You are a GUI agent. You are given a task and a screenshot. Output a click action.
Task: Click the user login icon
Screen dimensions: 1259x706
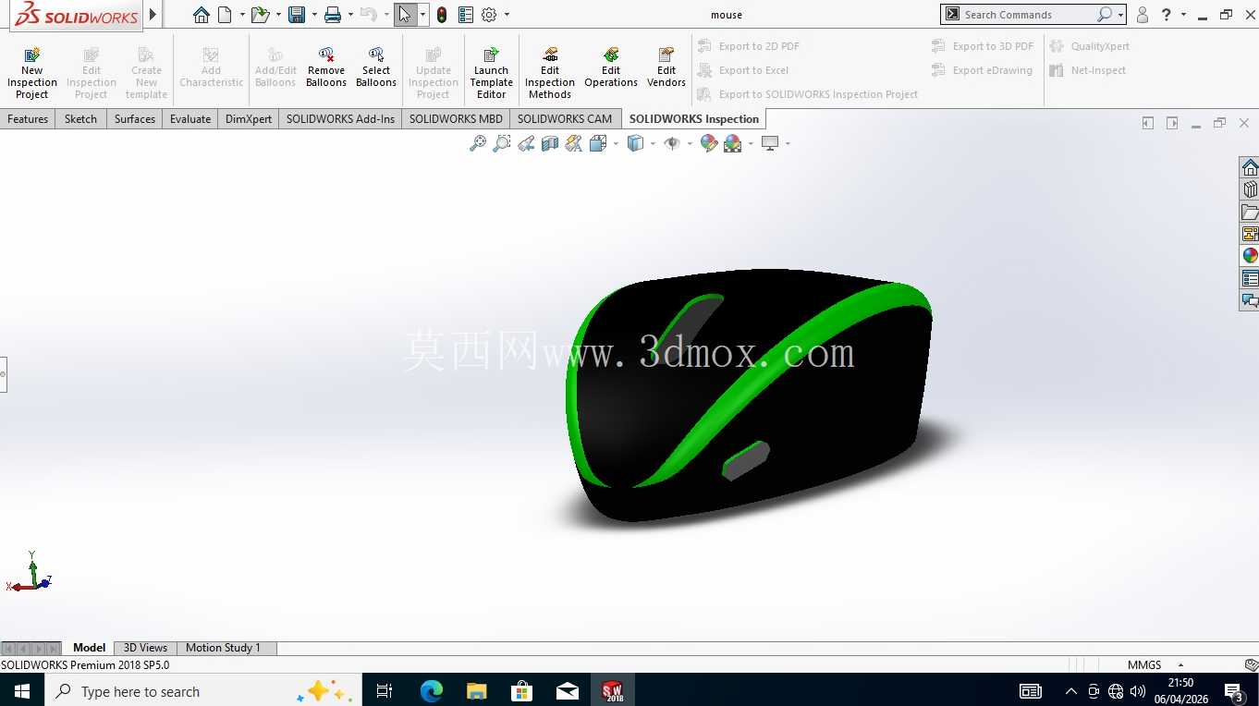pos(1143,15)
